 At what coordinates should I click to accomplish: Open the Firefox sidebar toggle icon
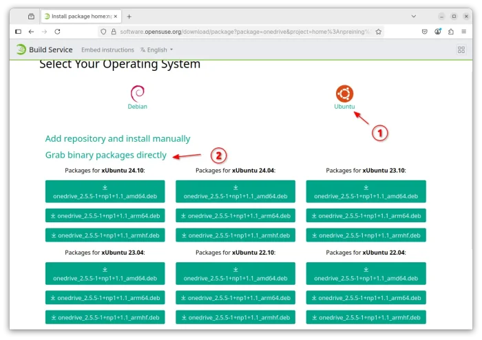[18, 32]
